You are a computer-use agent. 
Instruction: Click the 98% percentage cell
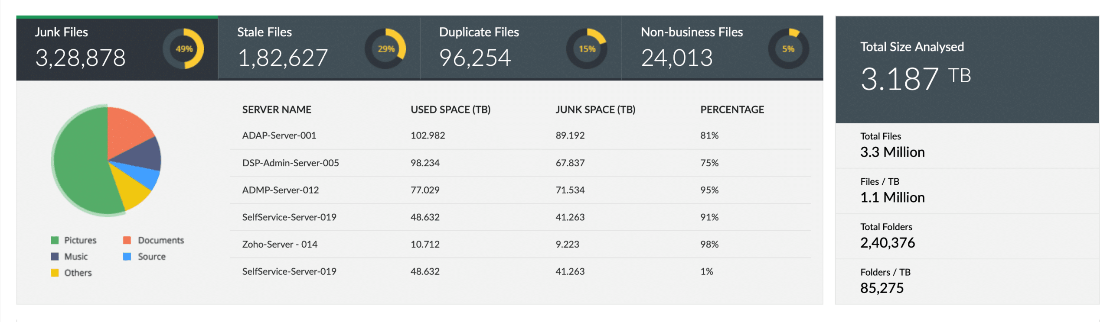pos(709,244)
